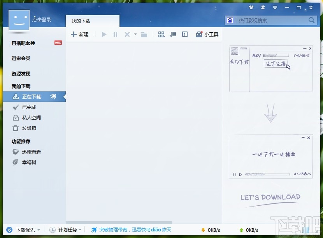Click the download speed 0KB/s indicator
Image resolution: width=323 pixels, height=238 pixels.
tap(211, 230)
